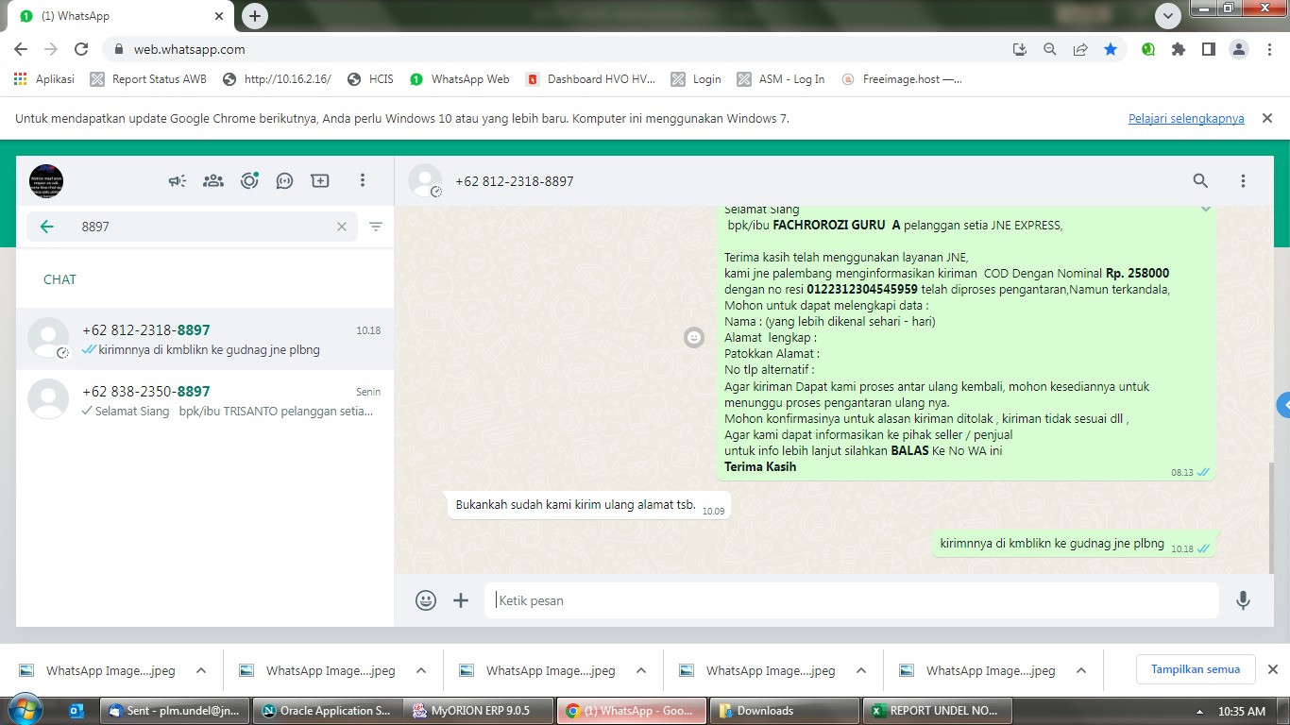This screenshot has height=725, width=1290.
Task: Click message Bukankah sudah kami kirim ulang
Action: tap(588, 505)
